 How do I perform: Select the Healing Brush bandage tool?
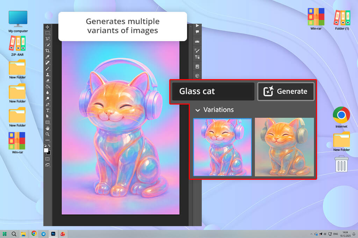pyautogui.click(x=48, y=63)
